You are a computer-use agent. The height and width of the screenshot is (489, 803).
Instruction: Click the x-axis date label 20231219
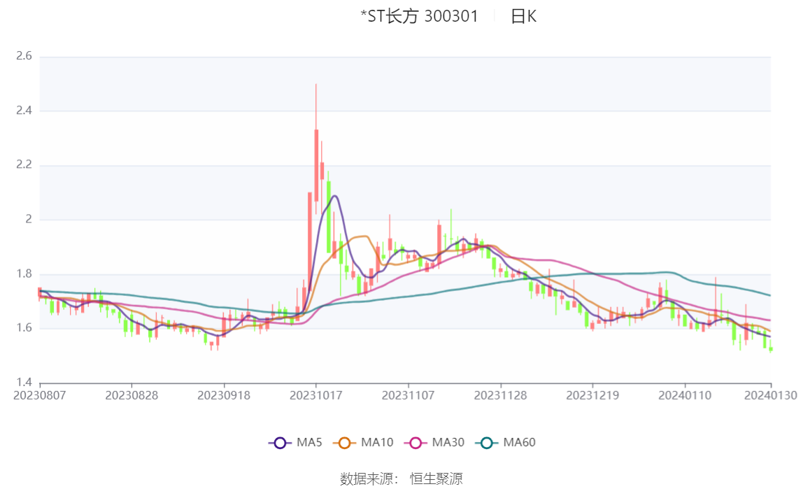point(592,396)
